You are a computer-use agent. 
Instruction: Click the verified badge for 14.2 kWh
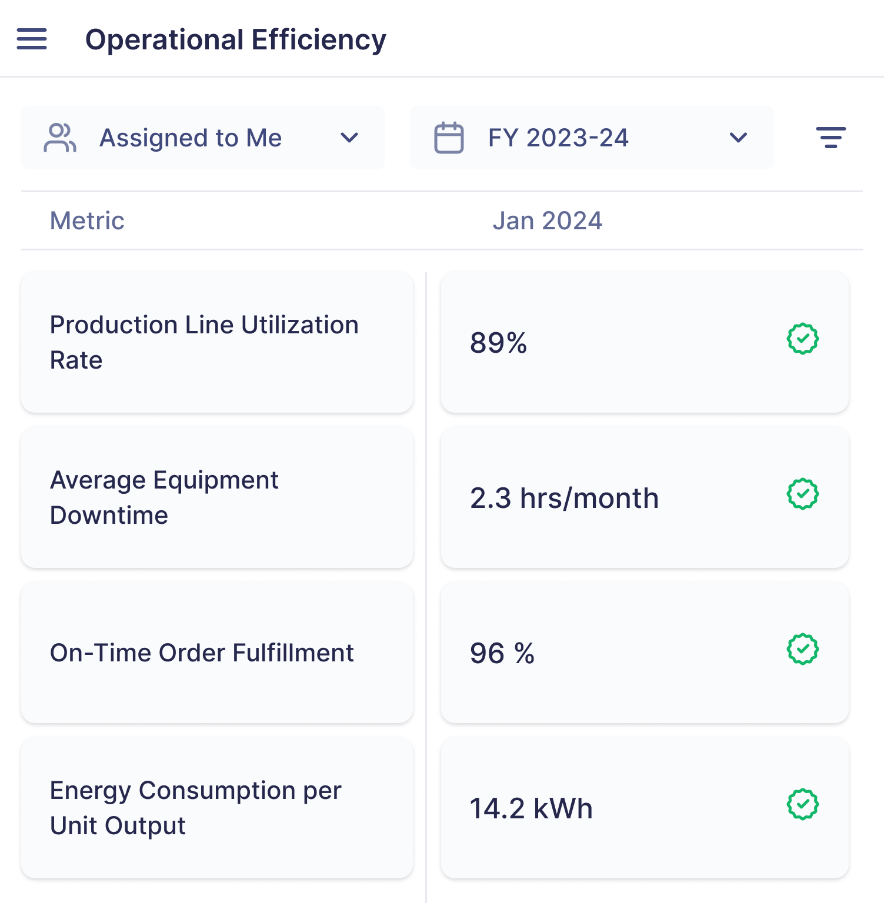click(x=802, y=804)
